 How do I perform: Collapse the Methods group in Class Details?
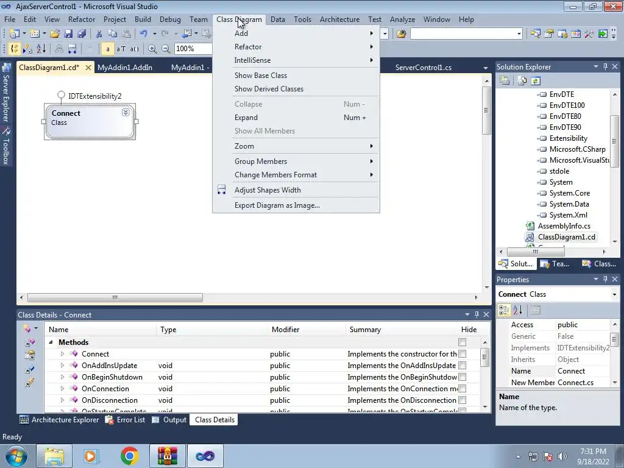51,342
